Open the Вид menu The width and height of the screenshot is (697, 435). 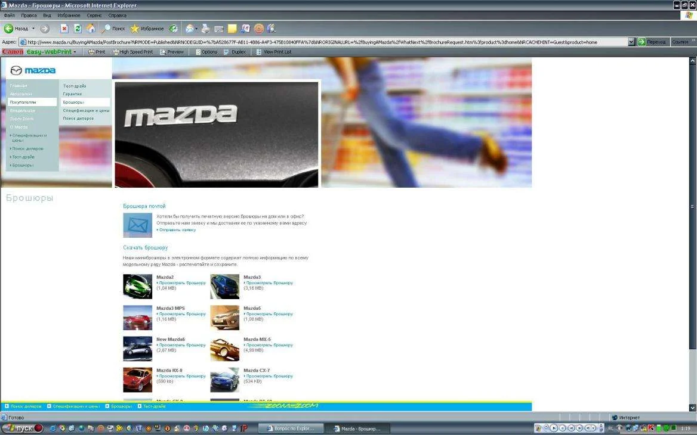click(47, 15)
